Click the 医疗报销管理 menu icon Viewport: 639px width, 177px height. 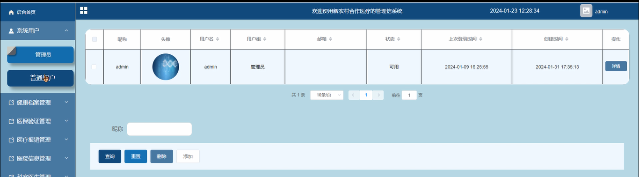11,140
